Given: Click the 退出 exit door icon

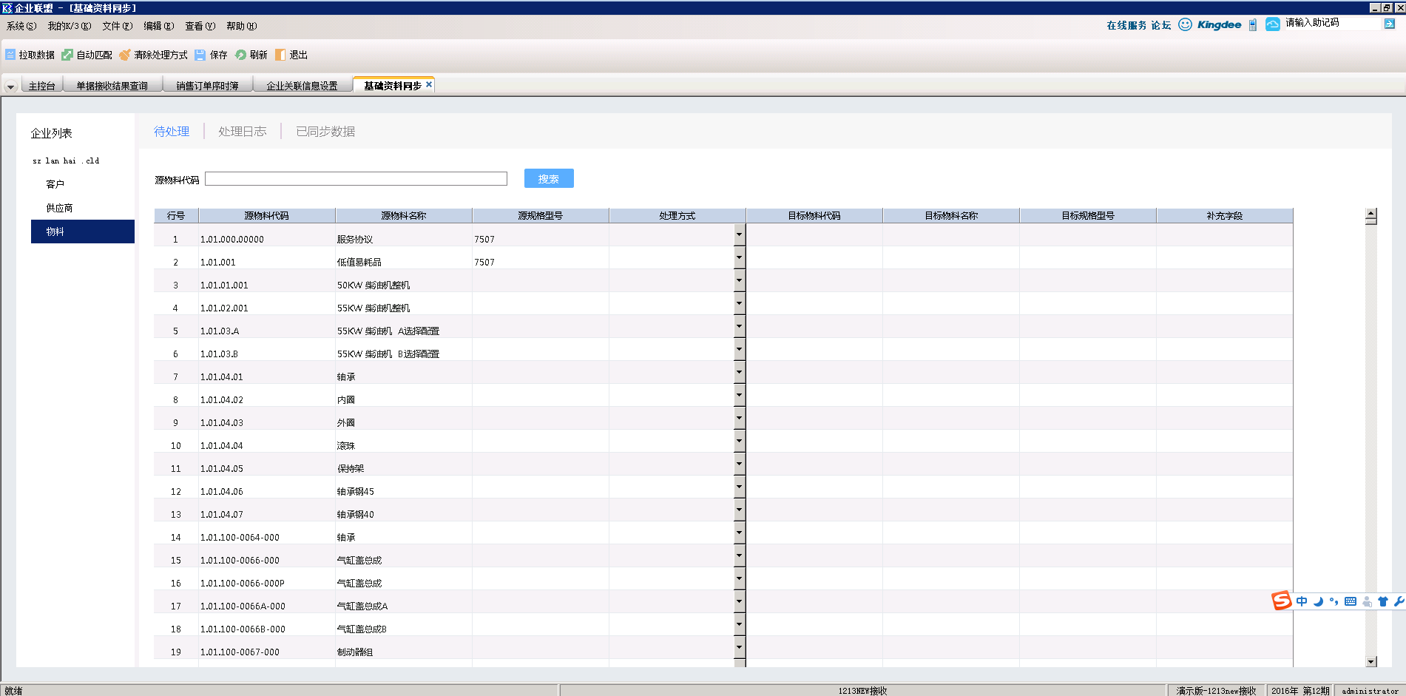Looking at the screenshot, I should point(280,55).
